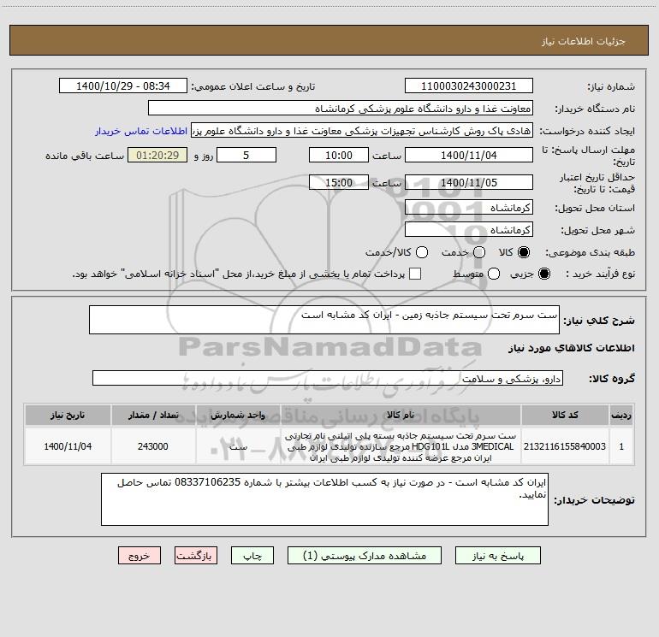Click the کد کالا column header

tap(565, 415)
